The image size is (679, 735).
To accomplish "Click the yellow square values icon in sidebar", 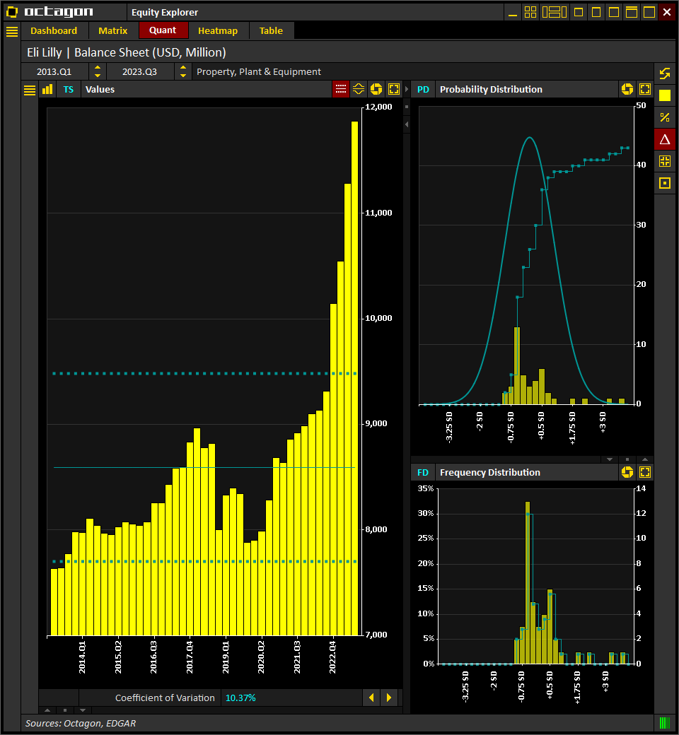I will tap(665, 95).
